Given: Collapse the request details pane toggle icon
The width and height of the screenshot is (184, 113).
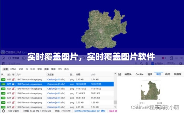Looking at the screenshot, I should [x=120, y=74].
